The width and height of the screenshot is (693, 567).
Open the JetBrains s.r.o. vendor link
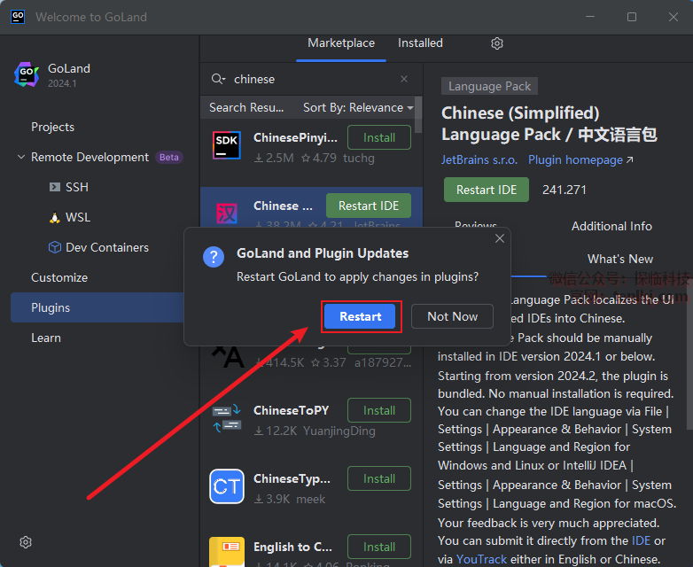click(479, 160)
